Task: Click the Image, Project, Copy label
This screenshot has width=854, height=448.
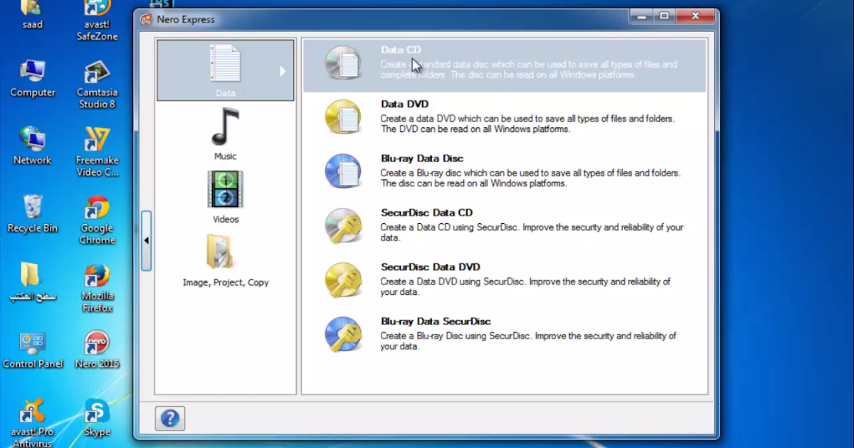Action: tap(226, 282)
